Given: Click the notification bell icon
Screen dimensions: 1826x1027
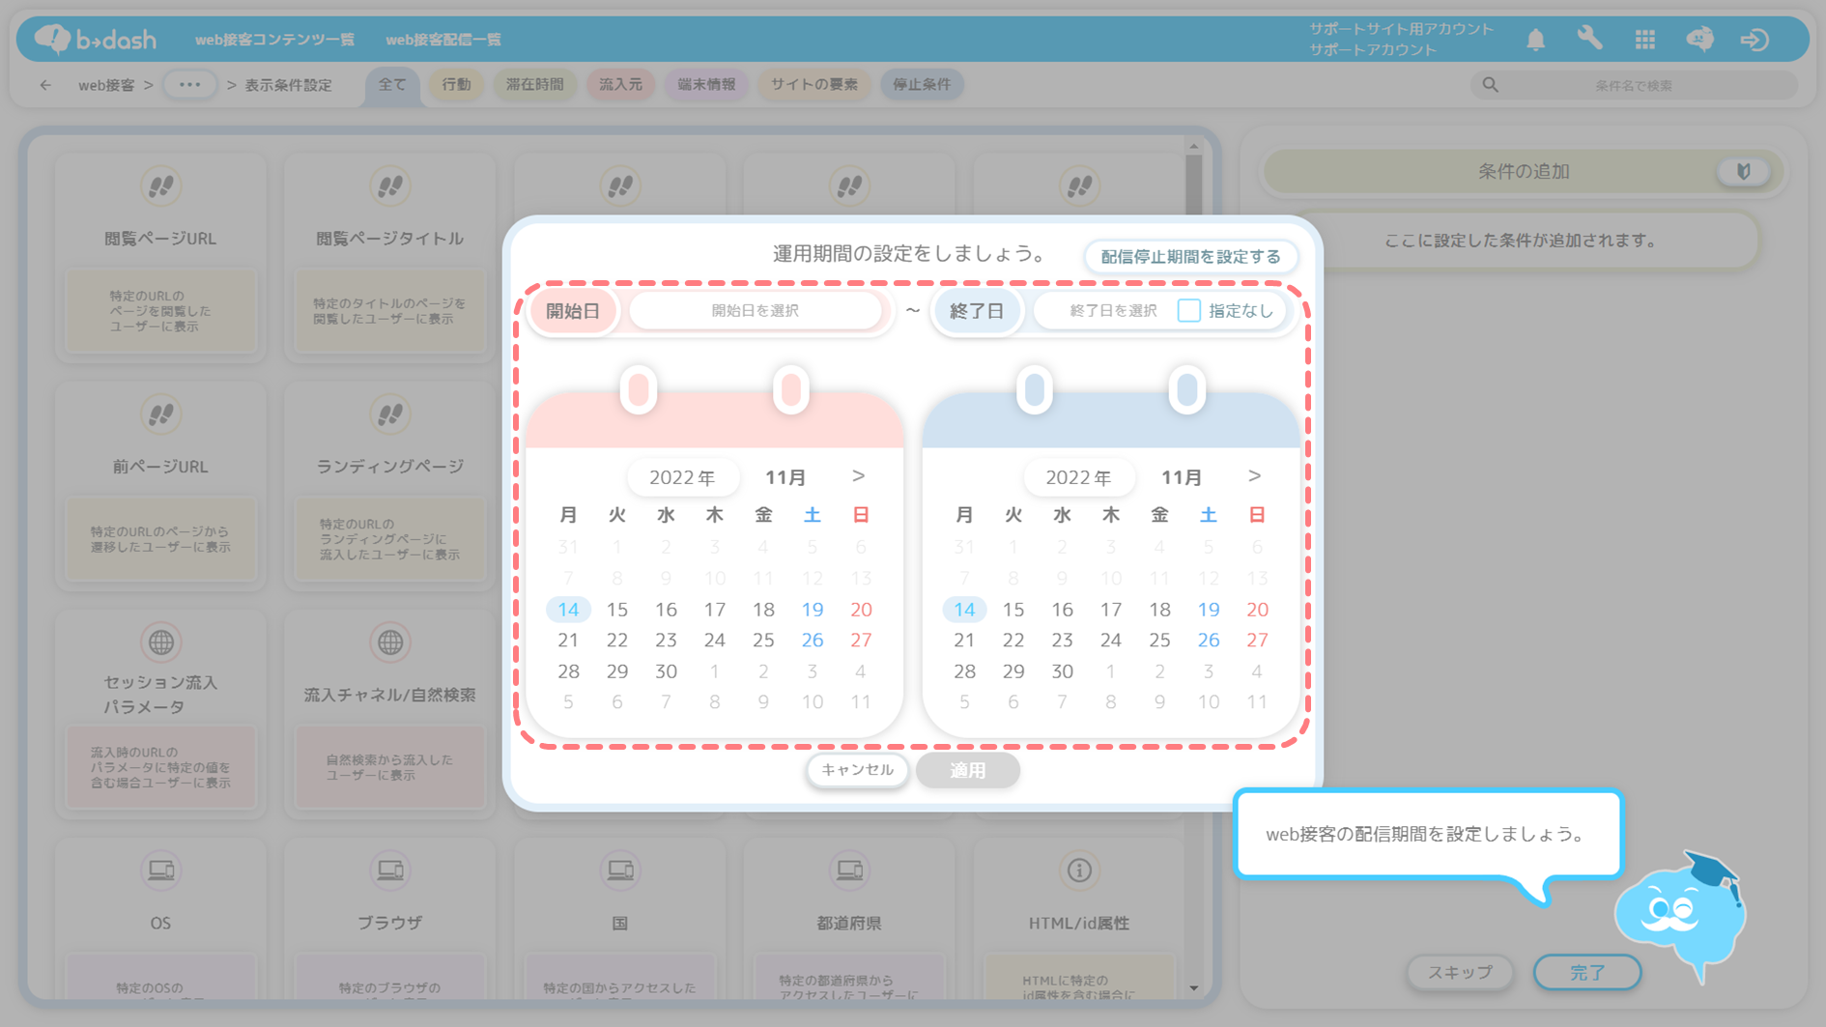Looking at the screenshot, I should (x=1535, y=40).
